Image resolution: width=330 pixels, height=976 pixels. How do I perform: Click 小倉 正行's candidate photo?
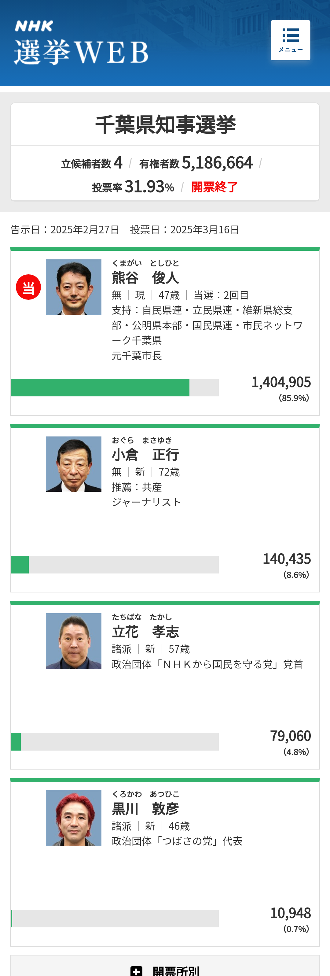(74, 464)
